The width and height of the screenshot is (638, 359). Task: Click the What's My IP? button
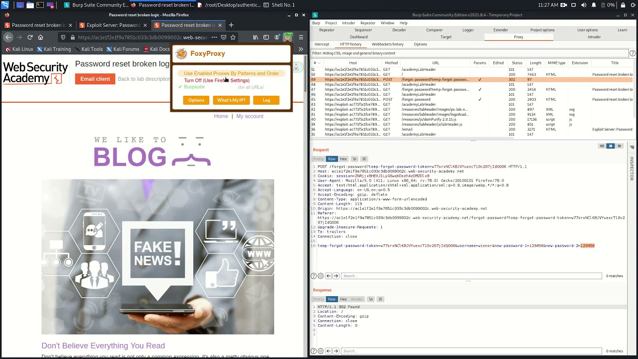pyautogui.click(x=231, y=100)
